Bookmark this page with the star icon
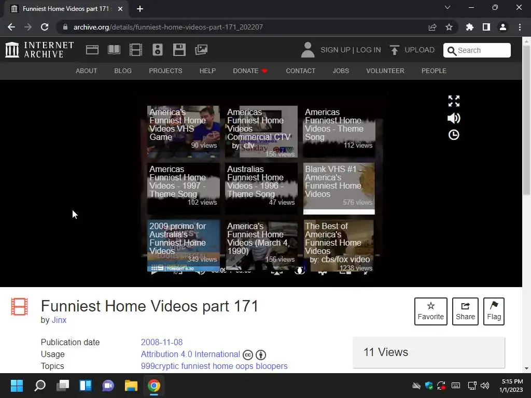Viewport: 531px width, 398px height. [449, 27]
